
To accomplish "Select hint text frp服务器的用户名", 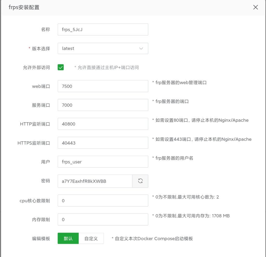I will (x=174, y=158).
